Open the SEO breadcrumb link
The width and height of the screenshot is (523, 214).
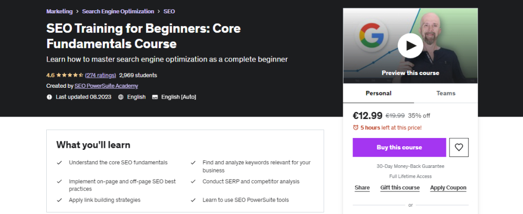(x=169, y=11)
